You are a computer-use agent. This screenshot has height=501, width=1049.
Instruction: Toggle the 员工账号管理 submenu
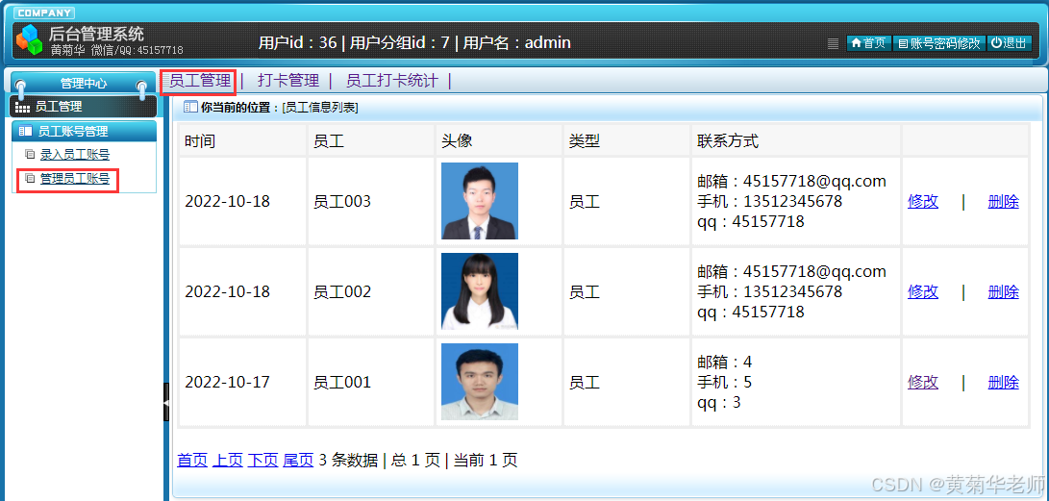click(85, 132)
